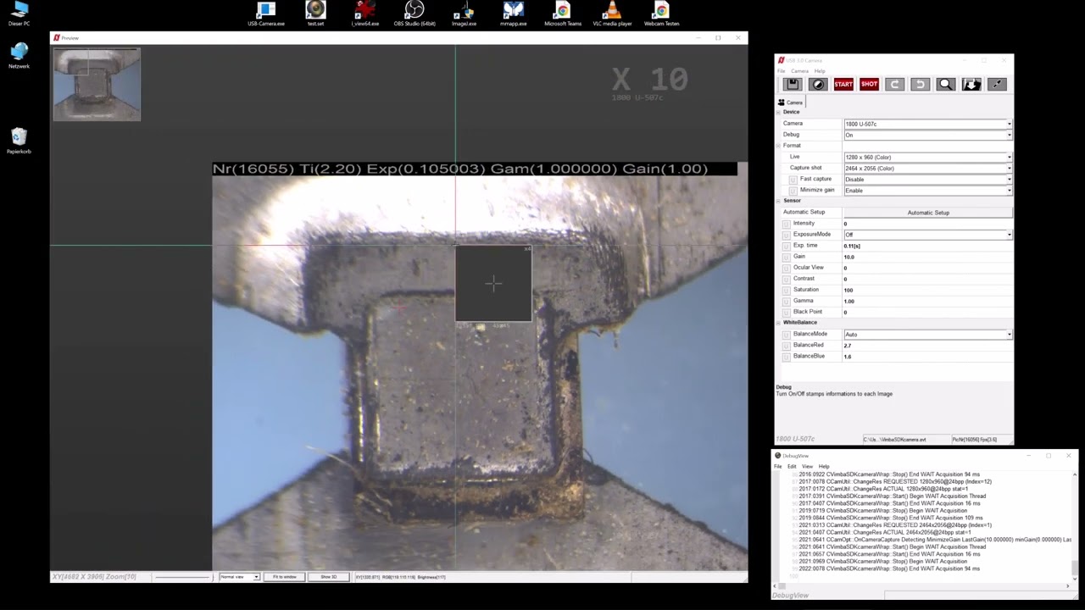1085x610 pixels.
Task: Open the Capture shot resolution dropdown
Action: [927, 168]
